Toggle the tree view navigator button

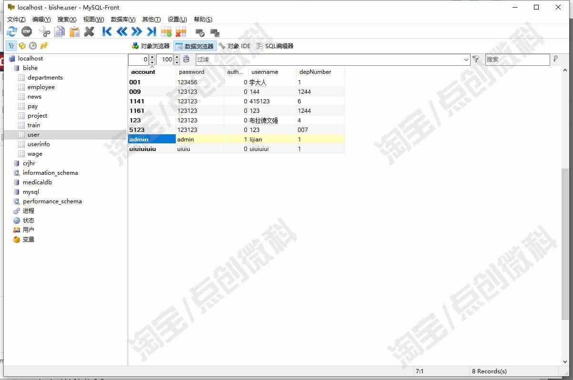(x=10, y=46)
